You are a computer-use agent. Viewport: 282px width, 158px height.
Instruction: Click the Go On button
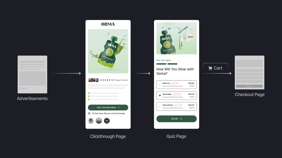coord(177,119)
